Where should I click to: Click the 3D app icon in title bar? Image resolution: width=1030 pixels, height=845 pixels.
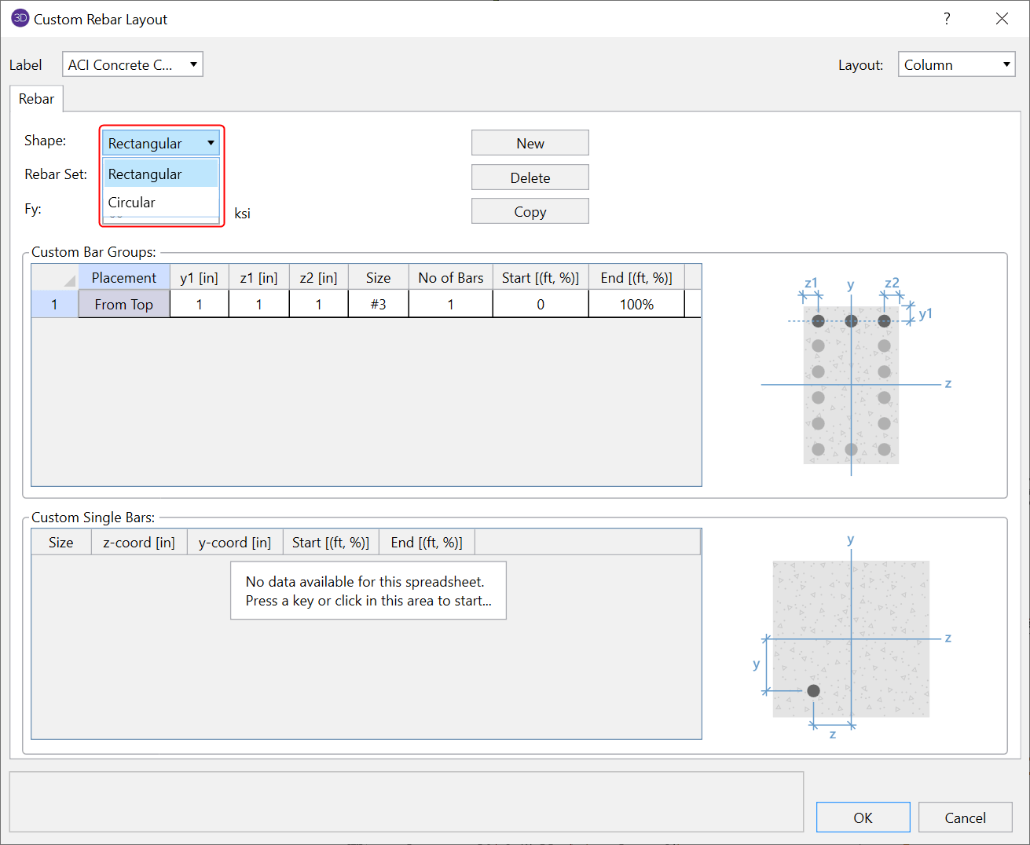tap(20, 19)
